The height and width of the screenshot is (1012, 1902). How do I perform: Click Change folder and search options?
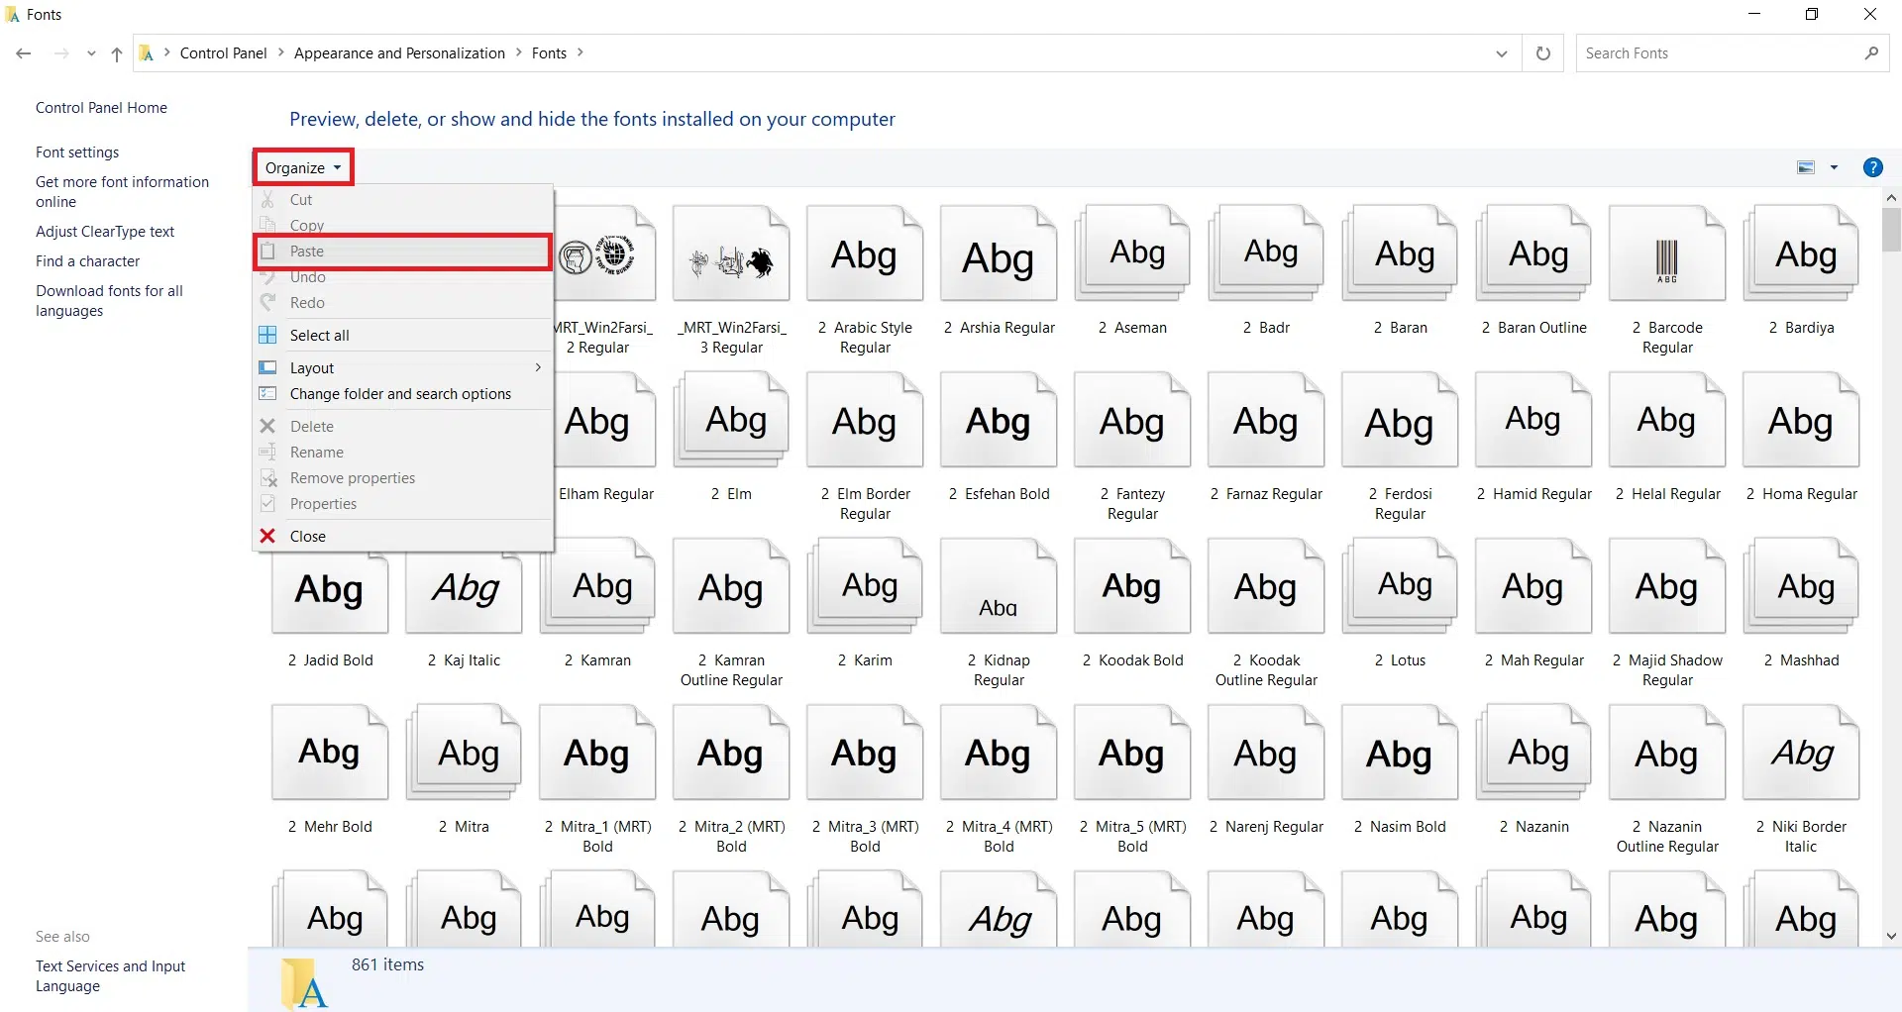click(400, 394)
